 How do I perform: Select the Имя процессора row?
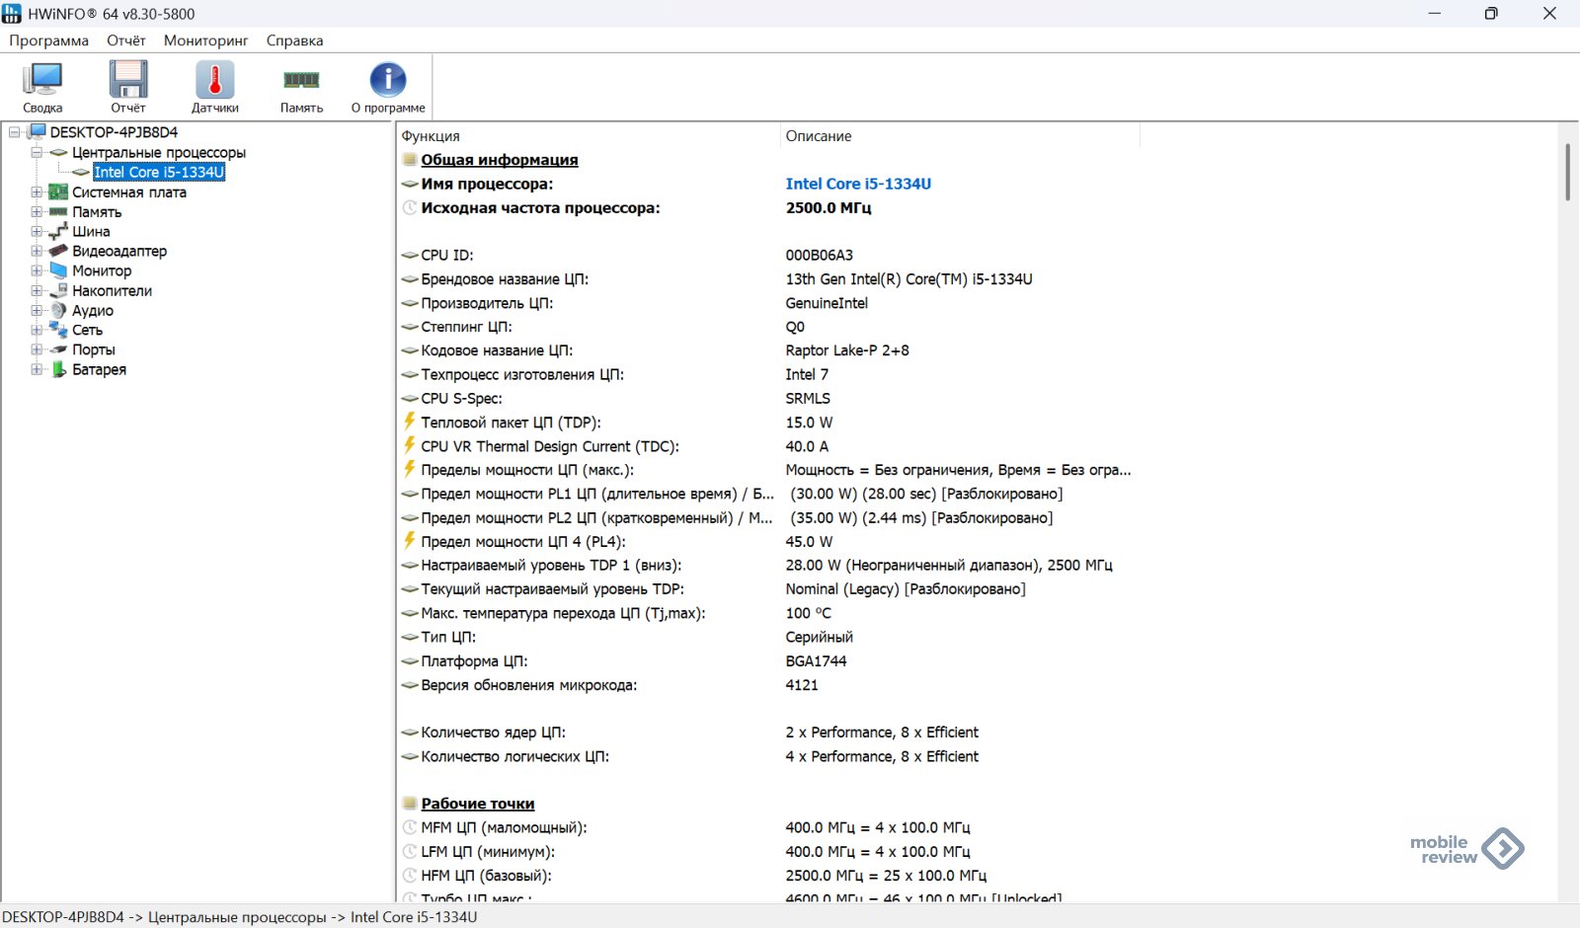tap(487, 184)
